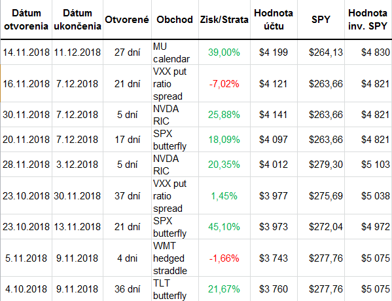The height and width of the screenshot is (301, 392).
Task: Select the Otvorené column header
Action: coord(127,20)
